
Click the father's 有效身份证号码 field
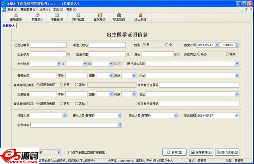pos(199,104)
